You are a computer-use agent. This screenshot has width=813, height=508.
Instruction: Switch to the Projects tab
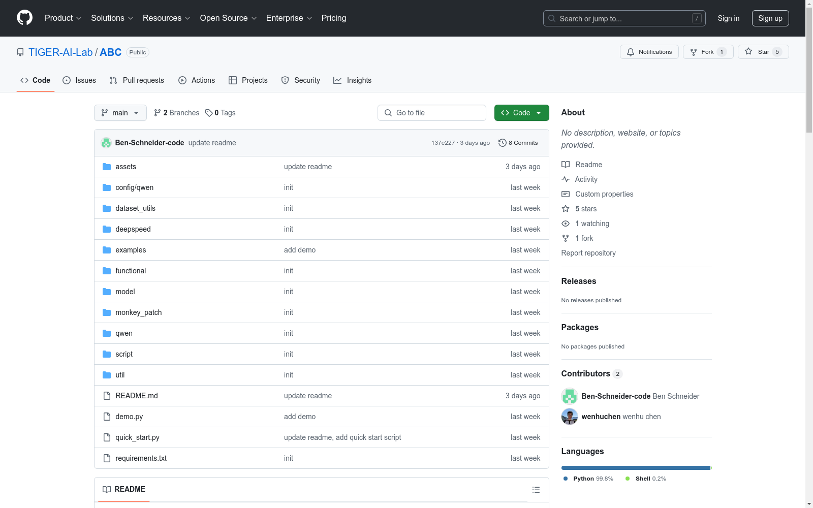(248, 80)
